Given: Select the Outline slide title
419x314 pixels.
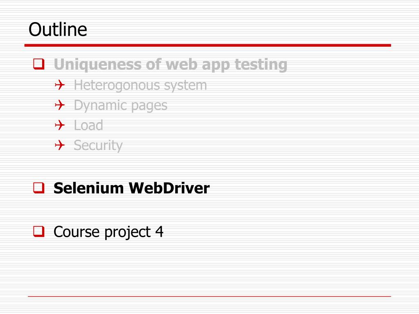Looking at the screenshot, I should pyautogui.click(x=58, y=29).
